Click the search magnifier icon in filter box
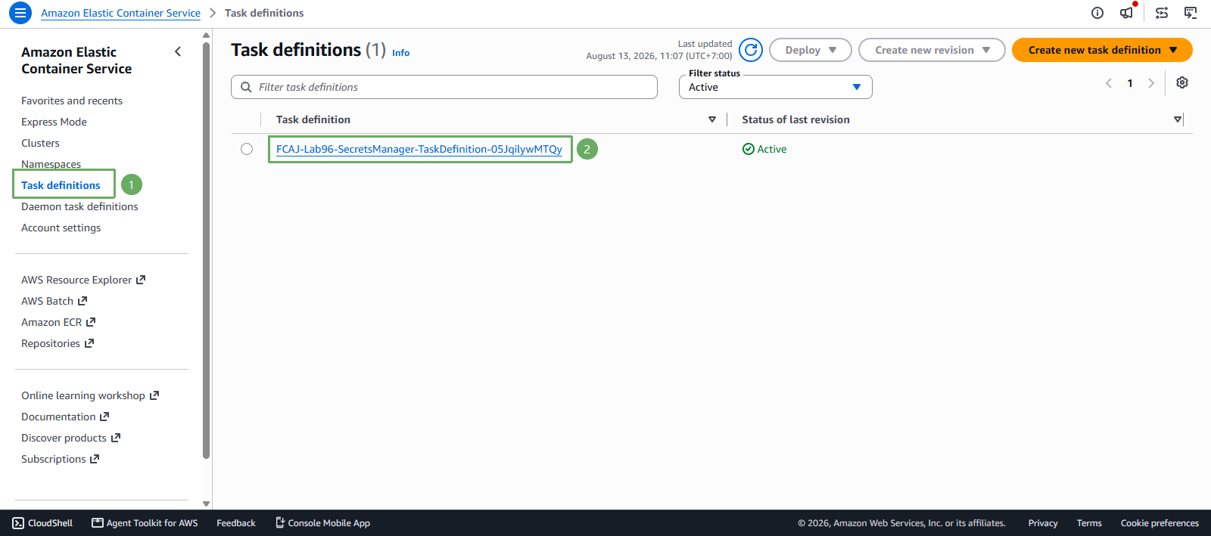1211x536 pixels. 246,87
